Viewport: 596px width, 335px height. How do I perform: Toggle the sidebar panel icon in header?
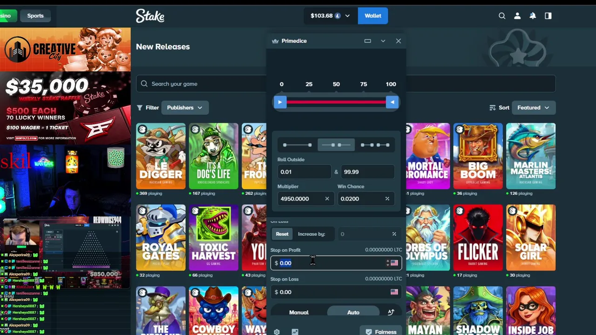point(548,16)
